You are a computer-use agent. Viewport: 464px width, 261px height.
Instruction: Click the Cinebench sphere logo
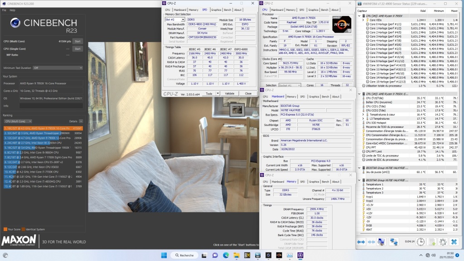point(15,23)
